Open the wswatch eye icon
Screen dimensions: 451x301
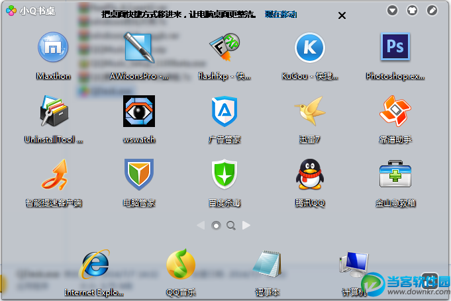139,111
